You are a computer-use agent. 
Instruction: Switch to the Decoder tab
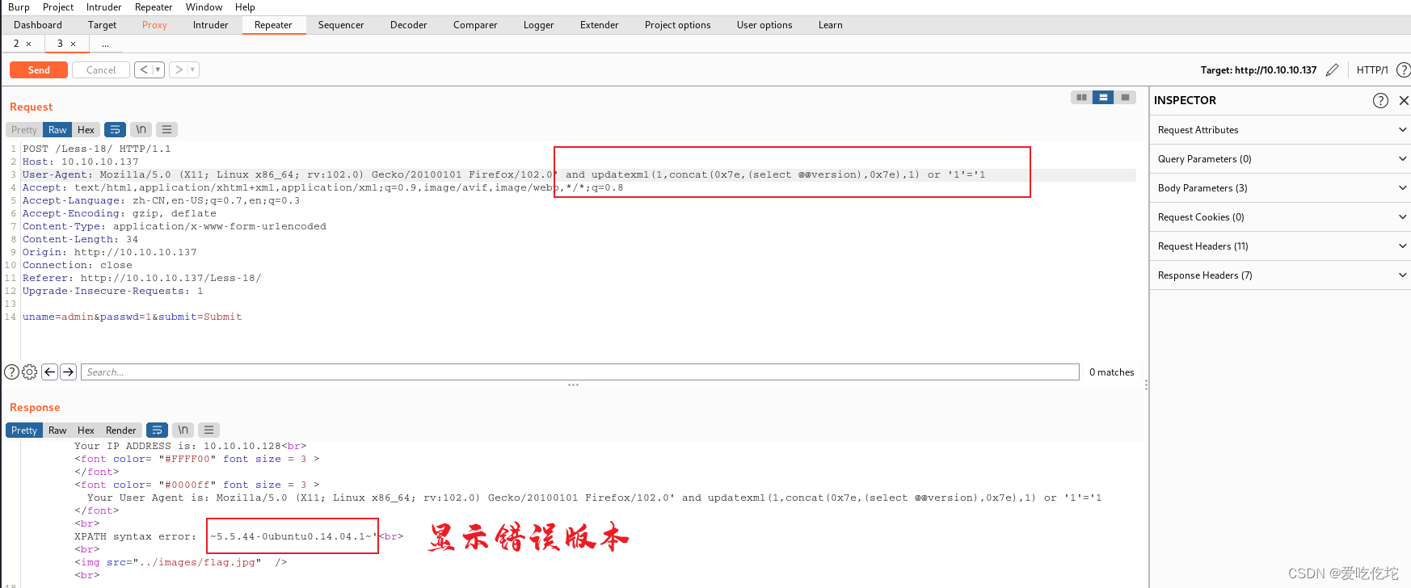409,25
